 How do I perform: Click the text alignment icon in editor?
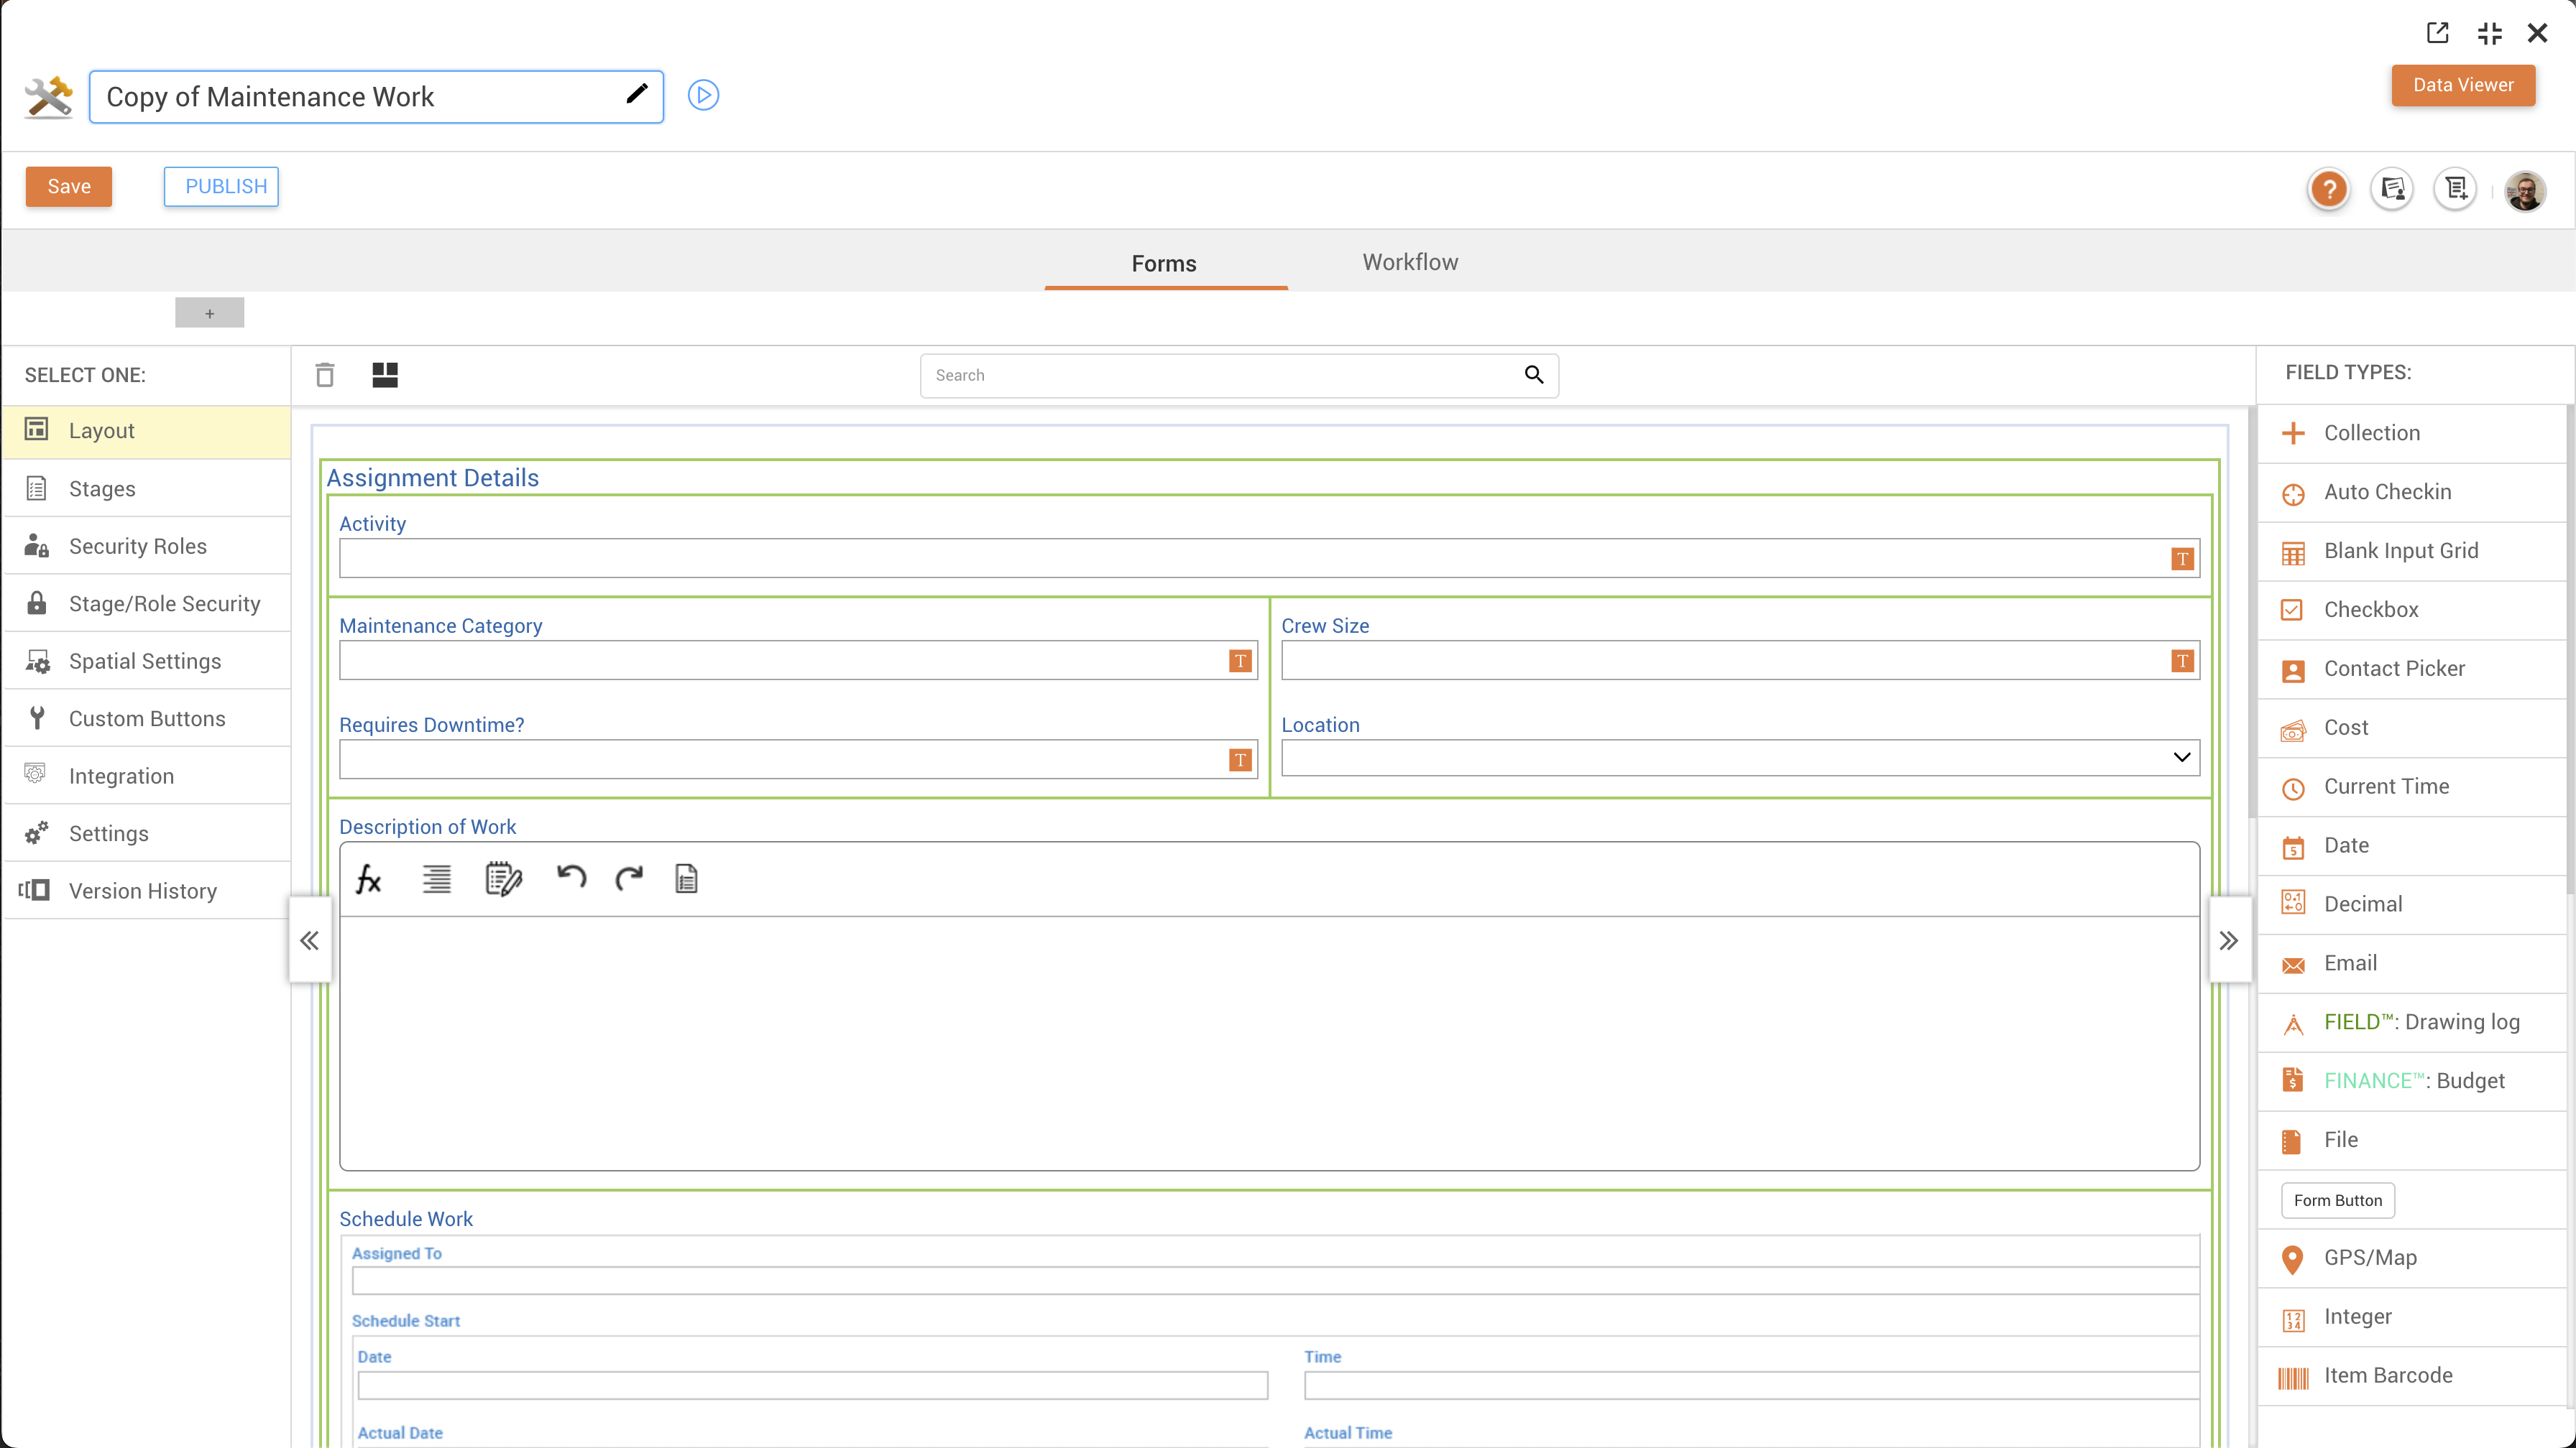(x=436, y=879)
